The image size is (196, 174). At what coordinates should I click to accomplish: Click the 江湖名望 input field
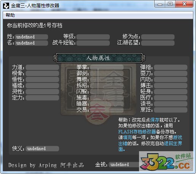pyautogui.click(x=158, y=43)
